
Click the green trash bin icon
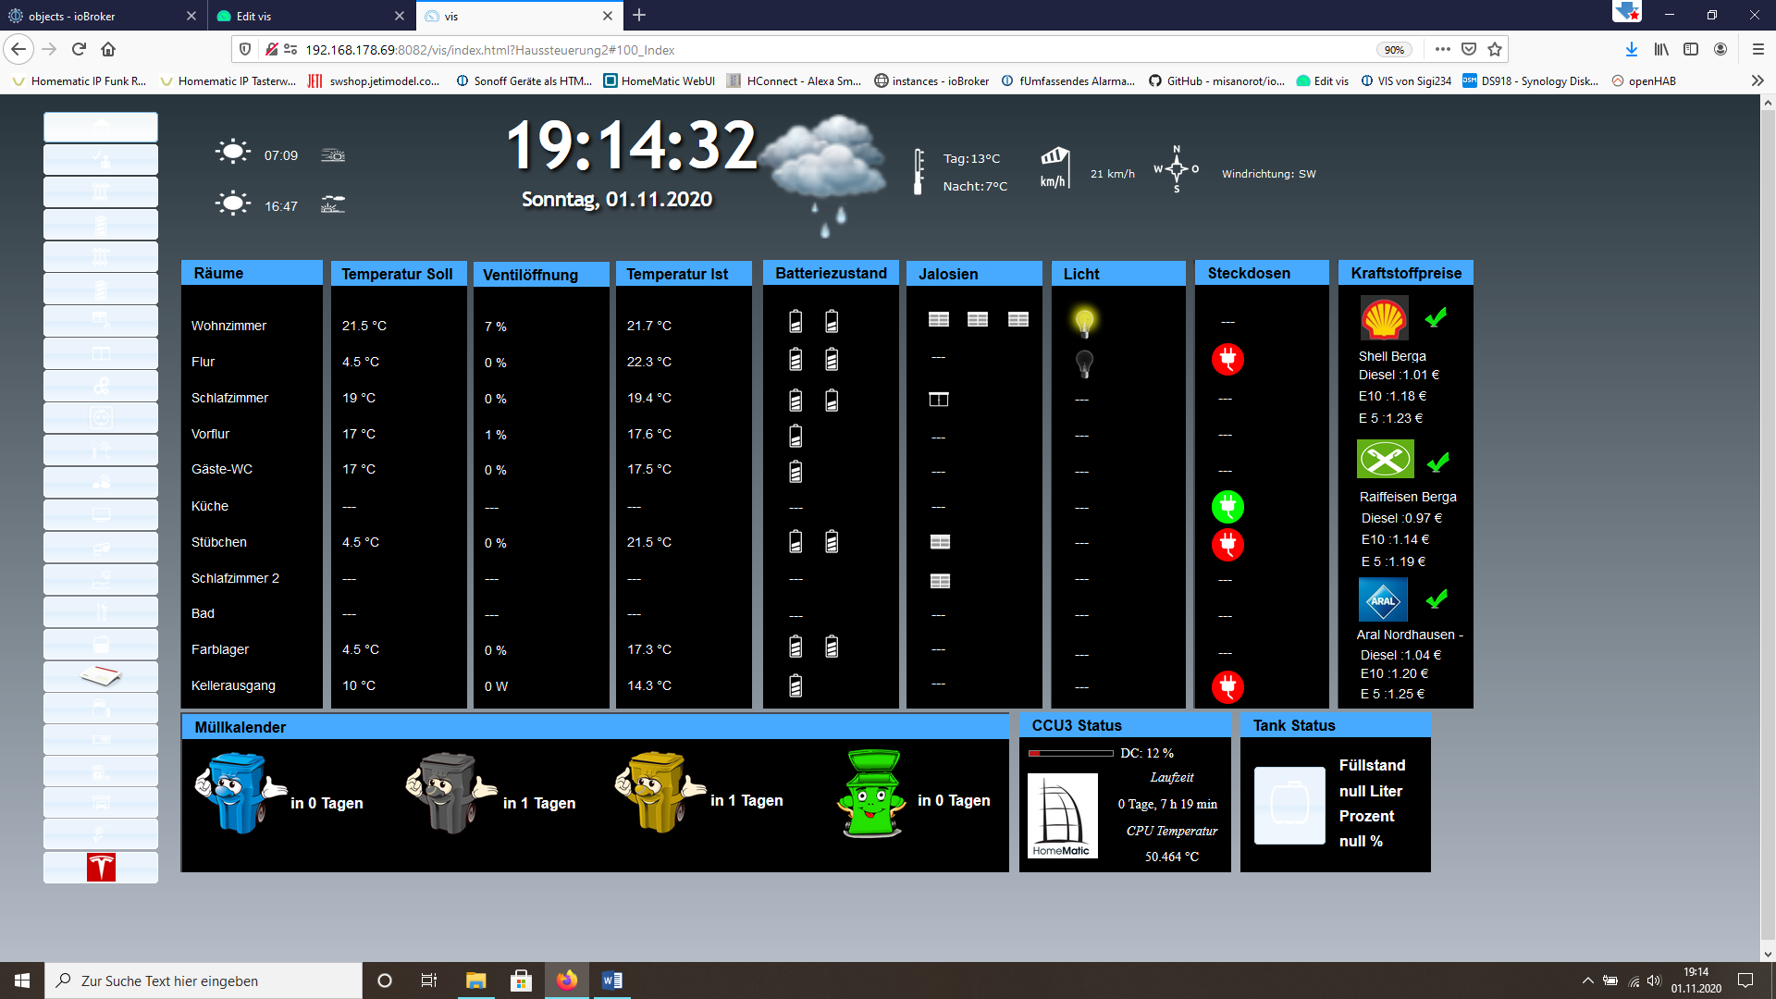pyautogui.click(x=871, y=794)
